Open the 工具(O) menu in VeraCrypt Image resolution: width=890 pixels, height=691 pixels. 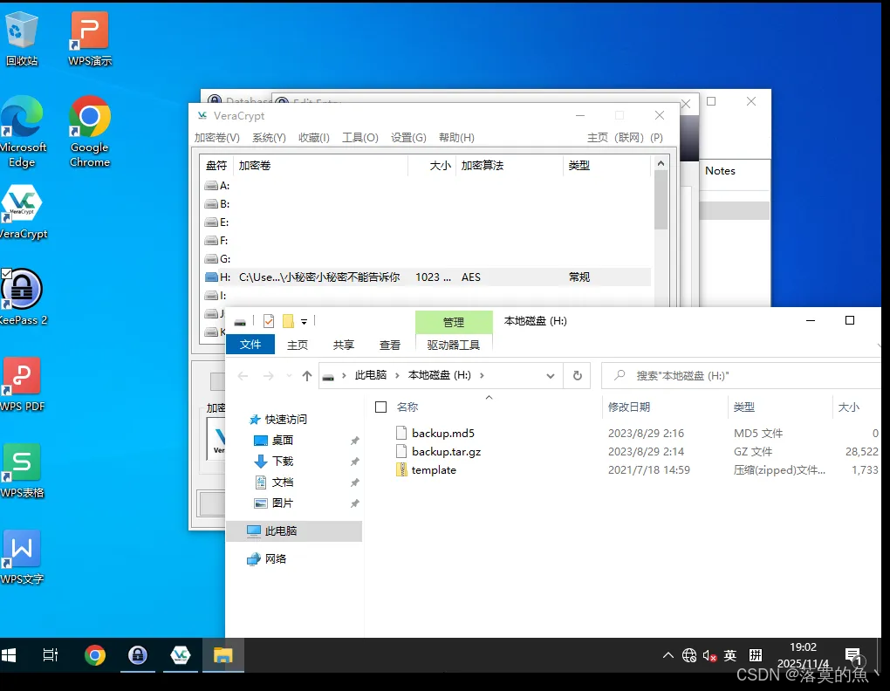(x=359, y=137)
